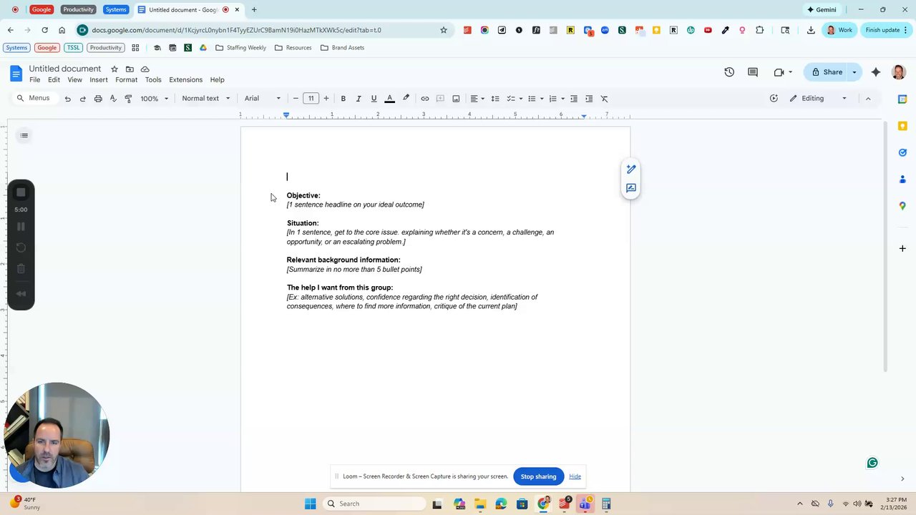Print the document using printer icon
Screen dimensions: 916x515
tap(98, 99)
